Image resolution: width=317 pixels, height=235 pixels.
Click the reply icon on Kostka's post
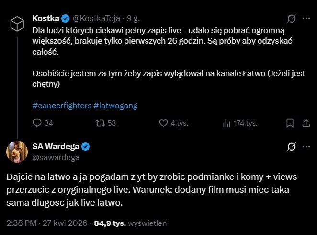(37, 123)
